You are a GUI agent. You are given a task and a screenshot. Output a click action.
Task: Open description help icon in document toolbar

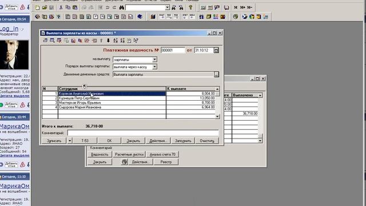(x=129, y=41)
